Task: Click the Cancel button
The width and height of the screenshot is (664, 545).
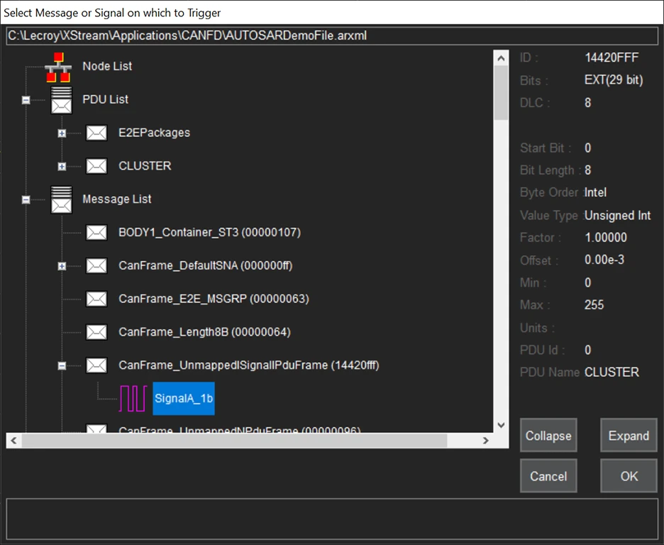Action: 548,476
